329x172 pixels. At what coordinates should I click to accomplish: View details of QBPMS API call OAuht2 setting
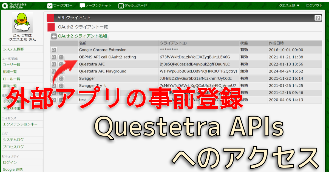click(54, 57)
